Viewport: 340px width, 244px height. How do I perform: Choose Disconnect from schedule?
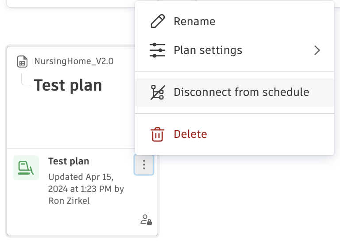pos(241,92)
